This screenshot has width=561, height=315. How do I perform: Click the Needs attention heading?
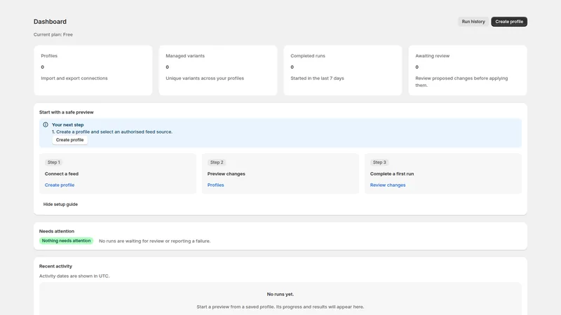[57, 231]
